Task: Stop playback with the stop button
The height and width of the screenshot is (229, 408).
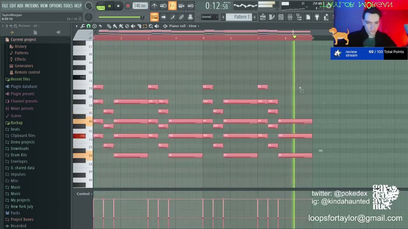Action: point(118,6)
